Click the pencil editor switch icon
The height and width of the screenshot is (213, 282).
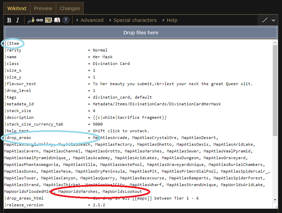(265, 20)
